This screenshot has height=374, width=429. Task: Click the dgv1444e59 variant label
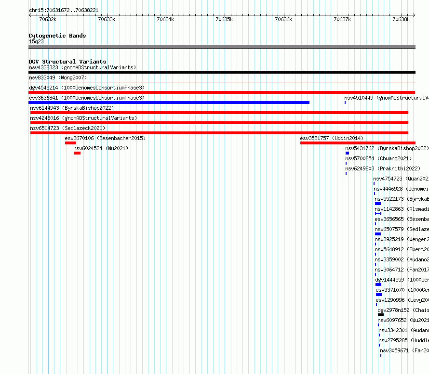(402, 280)
